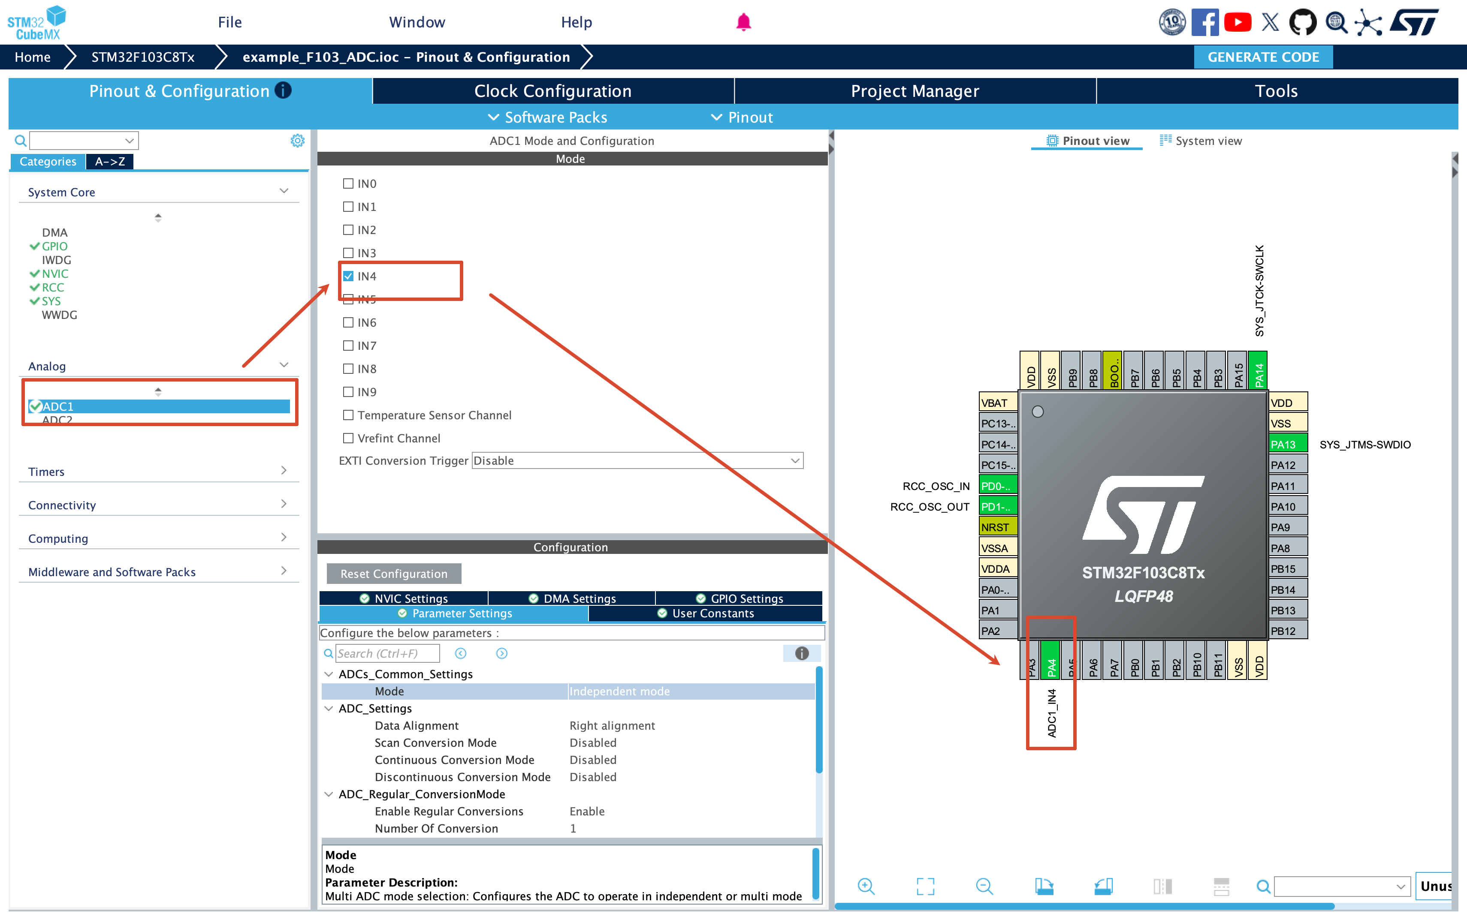Enable the Temperature Sensor Channel checkbox
Image resolution: width=1467 pixels, height=920 pixels.
[348, 415]
